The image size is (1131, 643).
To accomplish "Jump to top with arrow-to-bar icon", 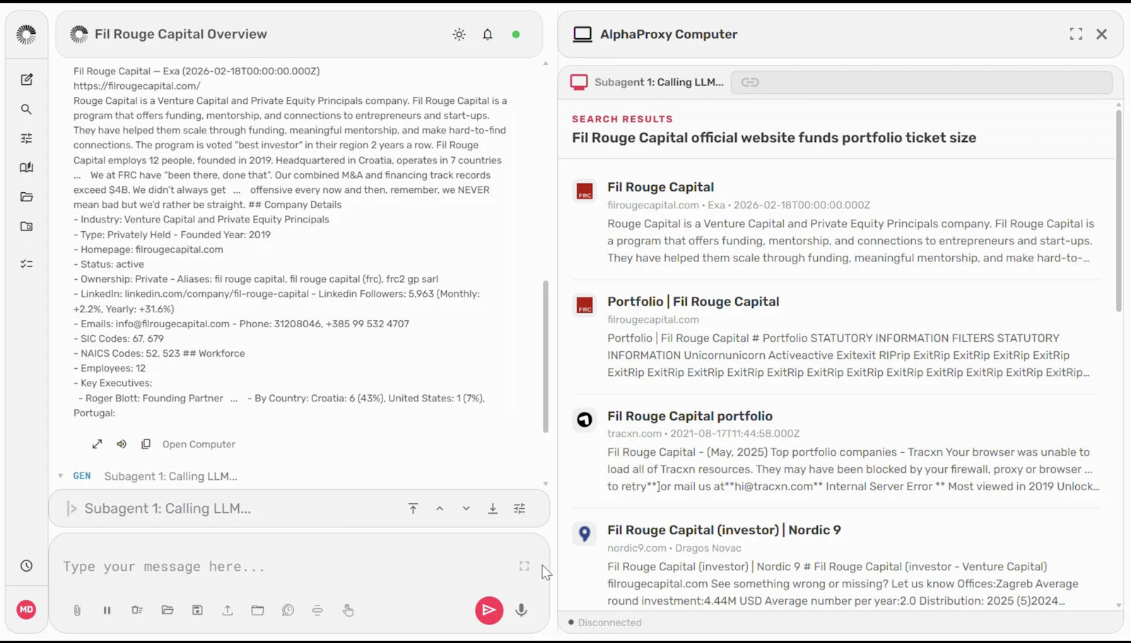I will pyautogui.click(x=414, y=509).
